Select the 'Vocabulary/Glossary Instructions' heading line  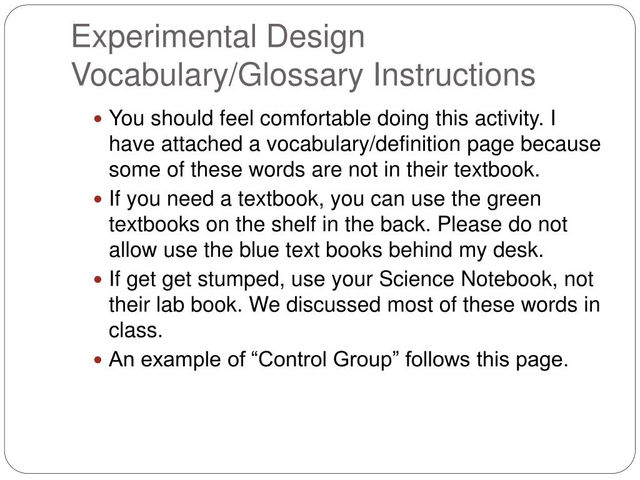pyautogui.click(x=303, y=75)
